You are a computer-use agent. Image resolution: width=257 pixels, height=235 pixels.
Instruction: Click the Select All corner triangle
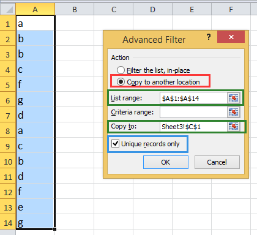tap(9, 10)
